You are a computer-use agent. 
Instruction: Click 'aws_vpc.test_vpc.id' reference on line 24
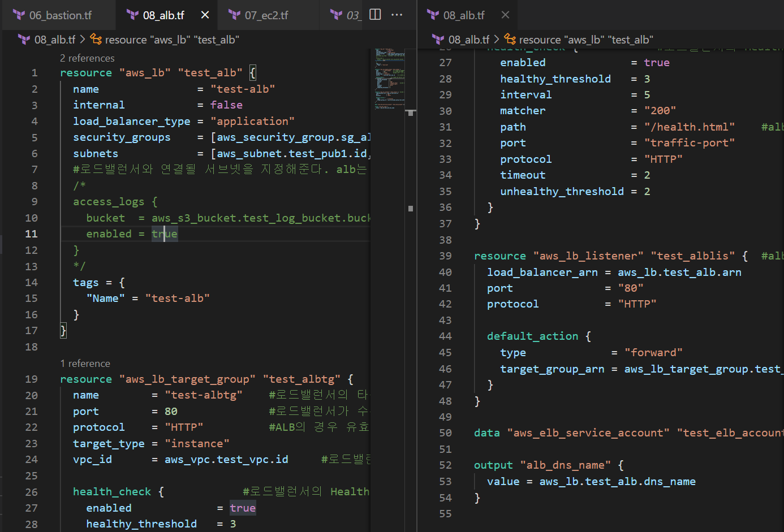226,460
